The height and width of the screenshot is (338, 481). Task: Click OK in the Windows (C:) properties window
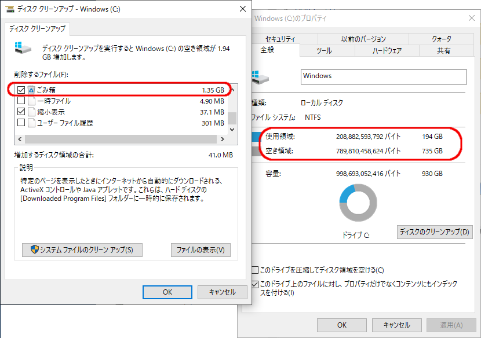coord(342,325)
